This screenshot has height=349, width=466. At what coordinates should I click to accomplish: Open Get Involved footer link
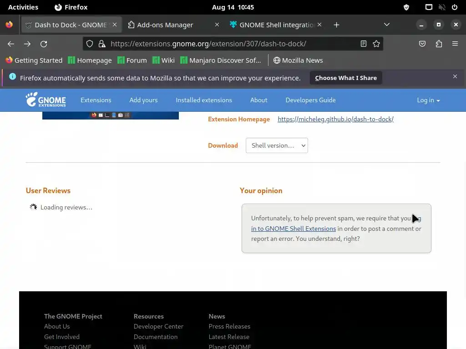coord(62,337)
